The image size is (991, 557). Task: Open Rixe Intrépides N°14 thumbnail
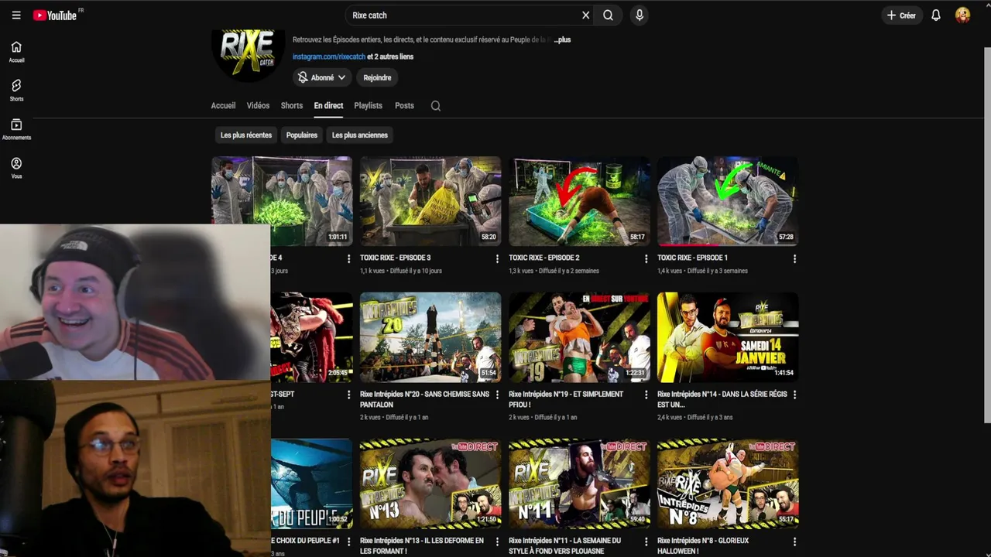coord(728,337)
